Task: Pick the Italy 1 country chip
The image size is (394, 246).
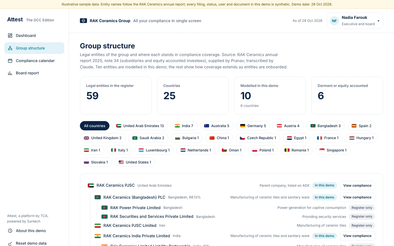Action: click(119, 150)
